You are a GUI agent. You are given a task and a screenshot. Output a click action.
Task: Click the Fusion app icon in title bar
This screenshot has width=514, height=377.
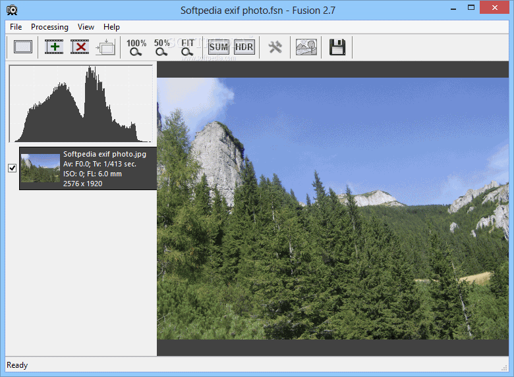coord(12,10)
